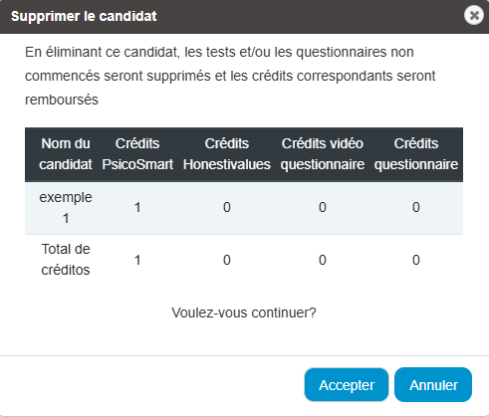Viewport: 489px width, 417px height.
Task: Select PsicoSmart total credits value
Action: (137, 260)
